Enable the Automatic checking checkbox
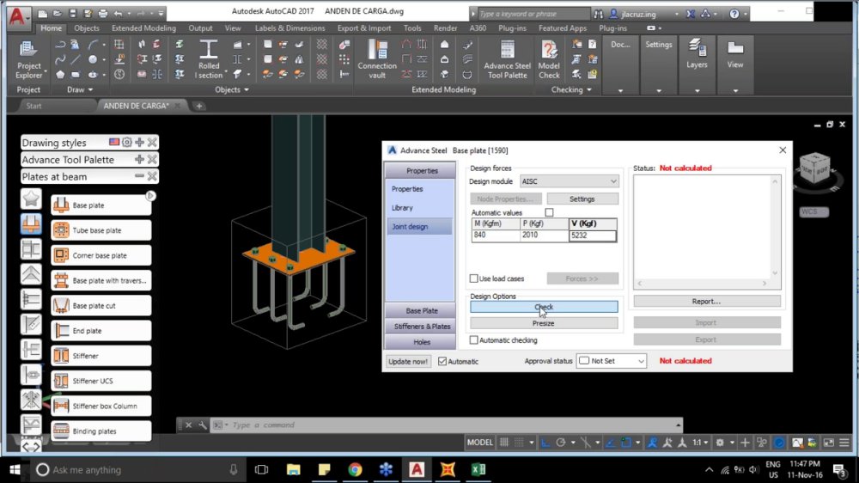This screenshot has height=483, width=859. [474, 340]
